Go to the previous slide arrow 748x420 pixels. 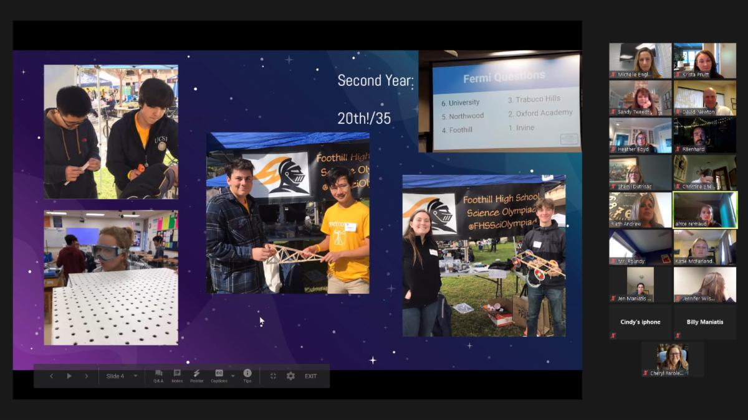point(51,376)
